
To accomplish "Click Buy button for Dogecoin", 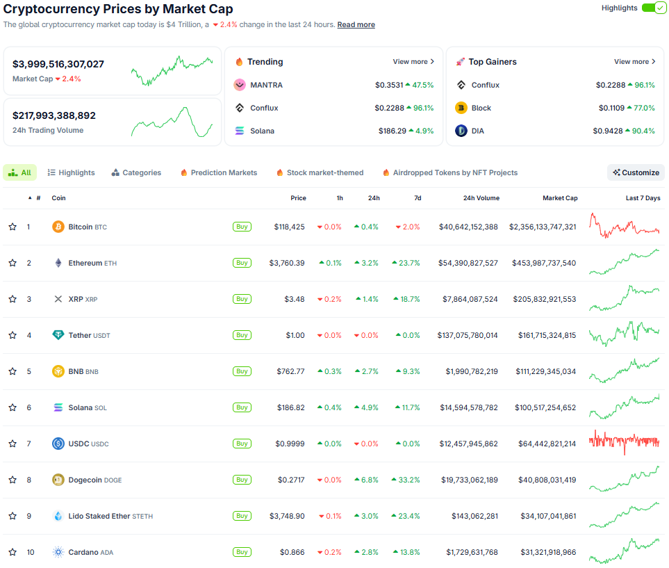I will tap(242, 480).
